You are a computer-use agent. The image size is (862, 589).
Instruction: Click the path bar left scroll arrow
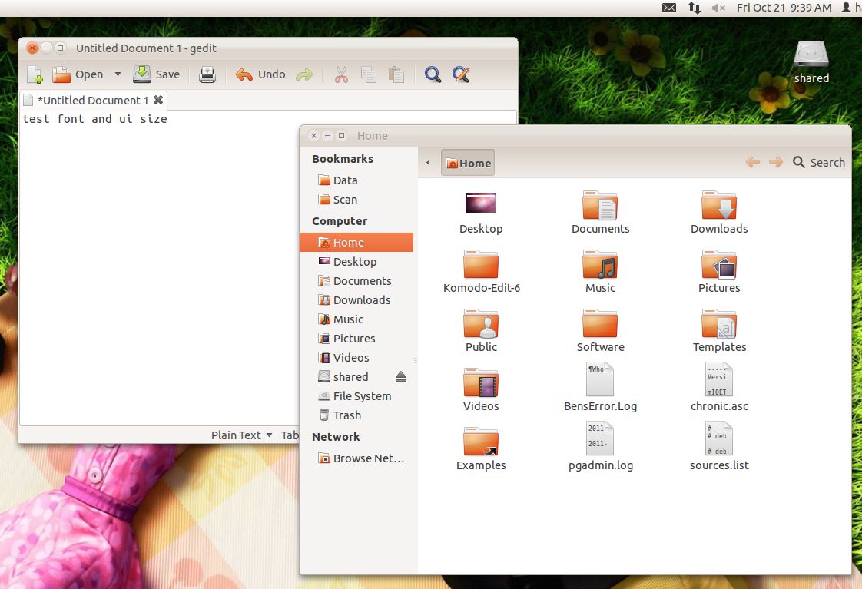[428, 163]
